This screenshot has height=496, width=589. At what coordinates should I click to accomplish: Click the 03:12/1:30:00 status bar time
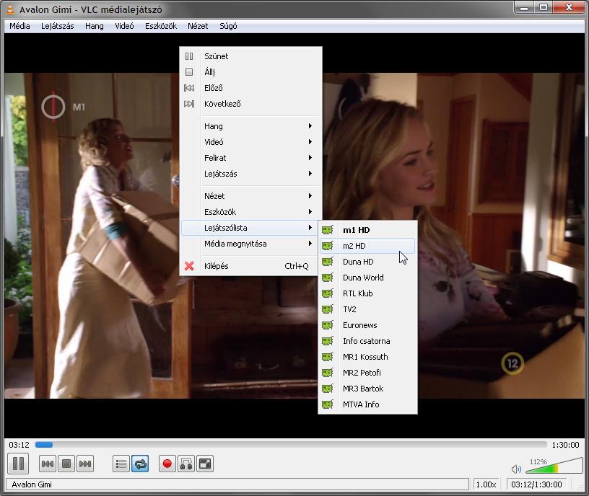coord(536,484)
